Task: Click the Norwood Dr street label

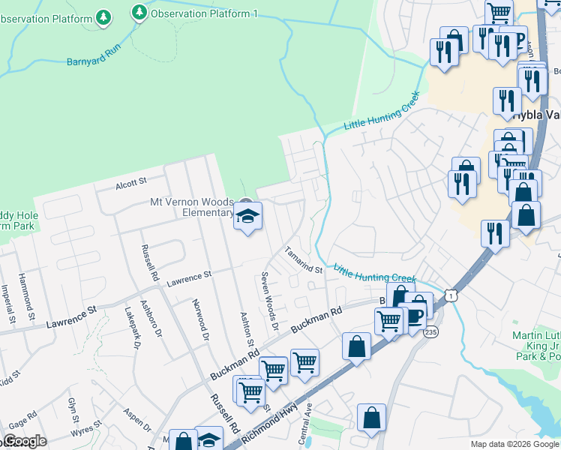Action: tap(201, 319)
